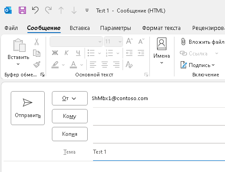Send the message with Отправить

[x=28, y=108]
